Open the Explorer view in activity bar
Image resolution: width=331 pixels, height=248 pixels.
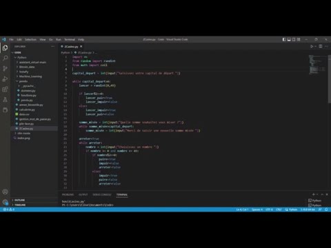[5, 48]
